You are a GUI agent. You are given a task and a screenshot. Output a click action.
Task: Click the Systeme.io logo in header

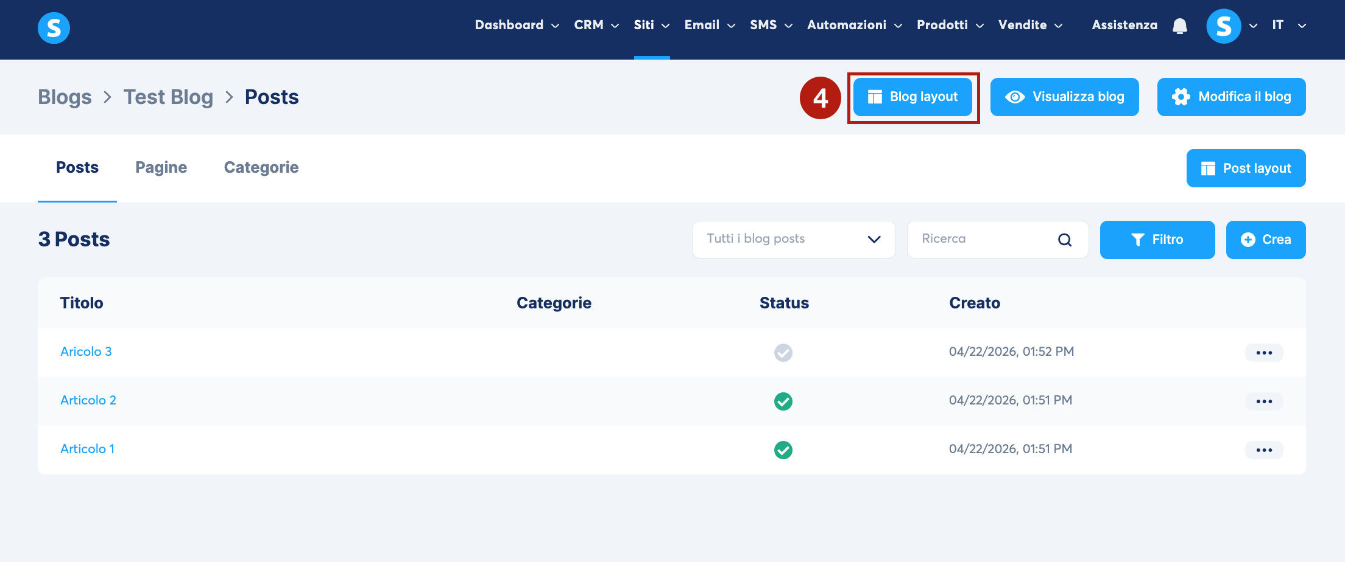click(x=54, y=28)
